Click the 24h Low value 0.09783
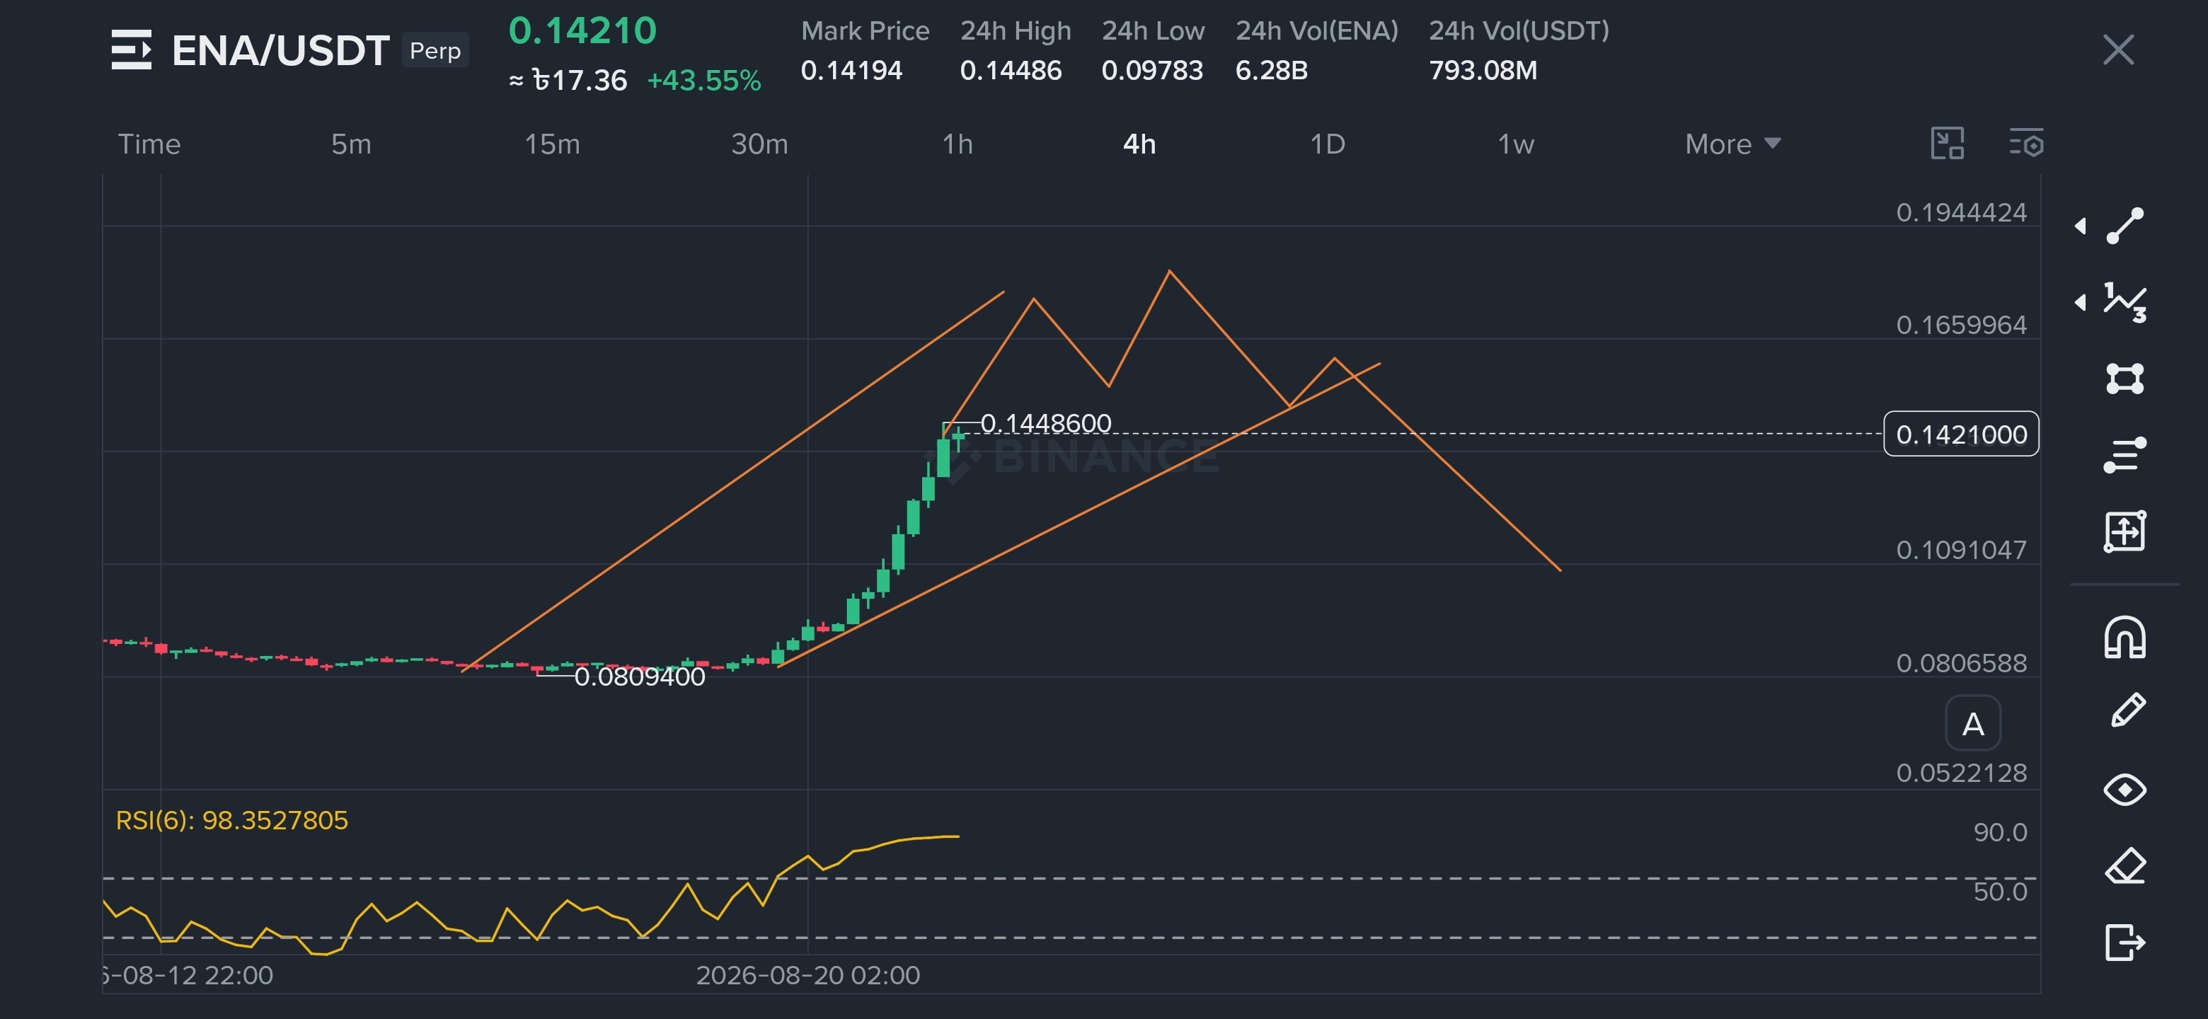2208x1019 pixels. point(1152,70)
